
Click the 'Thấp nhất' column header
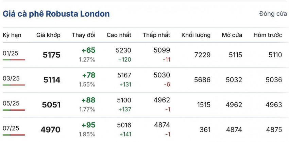(156, 35)
